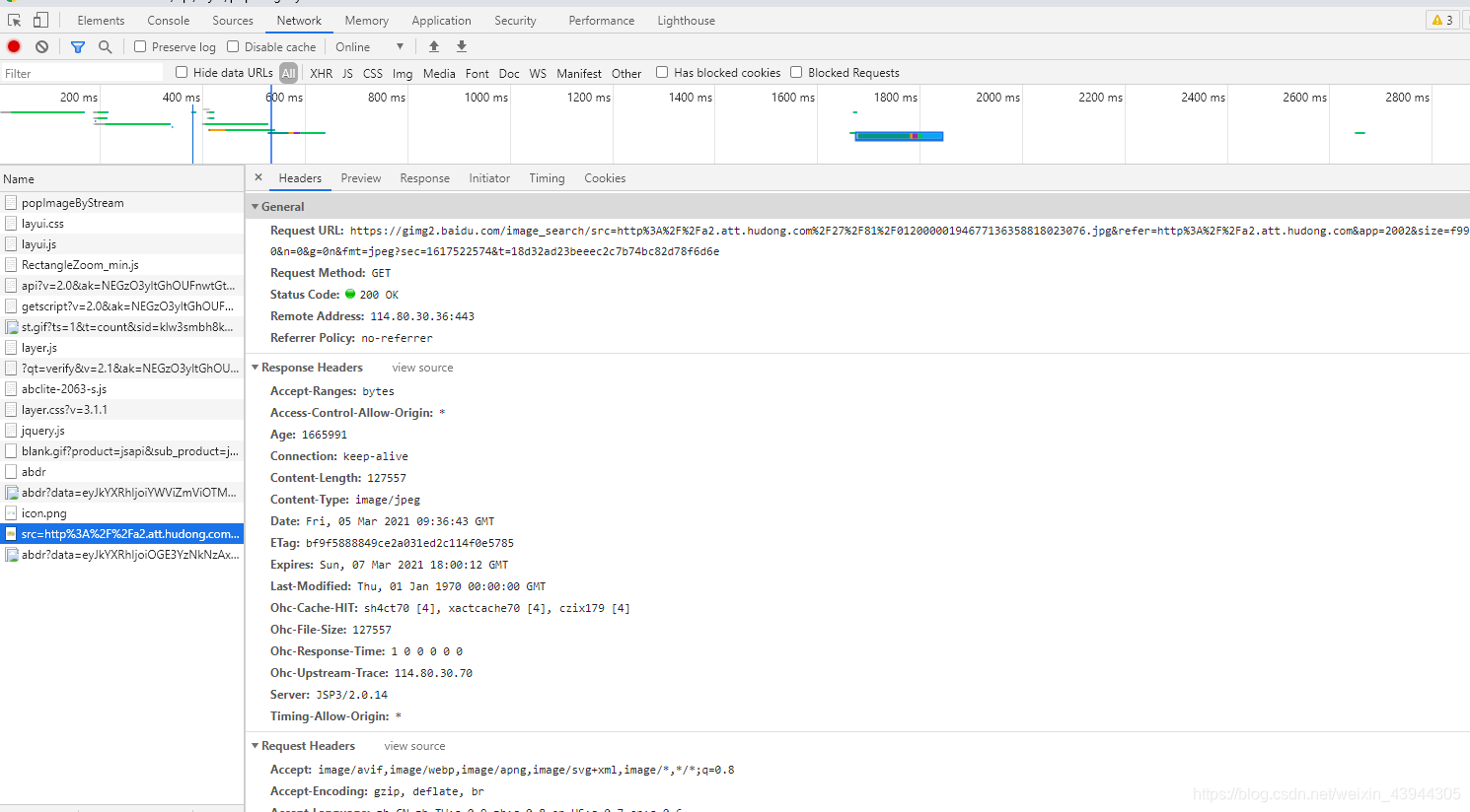Switch to the Elements panel tab

click(x=101, y=20)
